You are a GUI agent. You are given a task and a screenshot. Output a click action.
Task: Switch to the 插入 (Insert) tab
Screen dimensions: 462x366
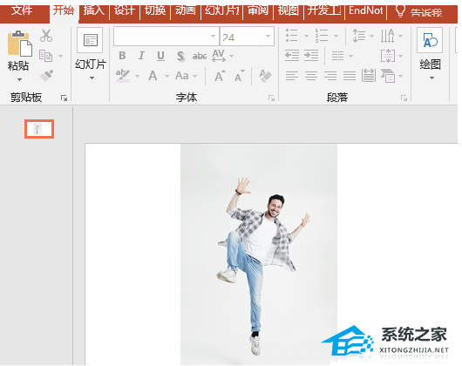(x=94, y=10)
